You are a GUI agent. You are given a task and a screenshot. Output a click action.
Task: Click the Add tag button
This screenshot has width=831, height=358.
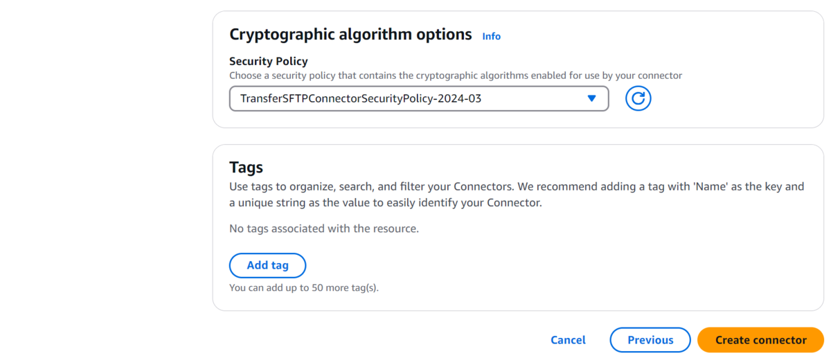pos(267,265)
